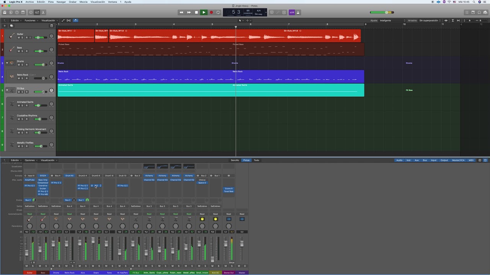Collapse the Drums track stack triangle
The width and height of the screenshot is (490, 275).
(7, 63)
